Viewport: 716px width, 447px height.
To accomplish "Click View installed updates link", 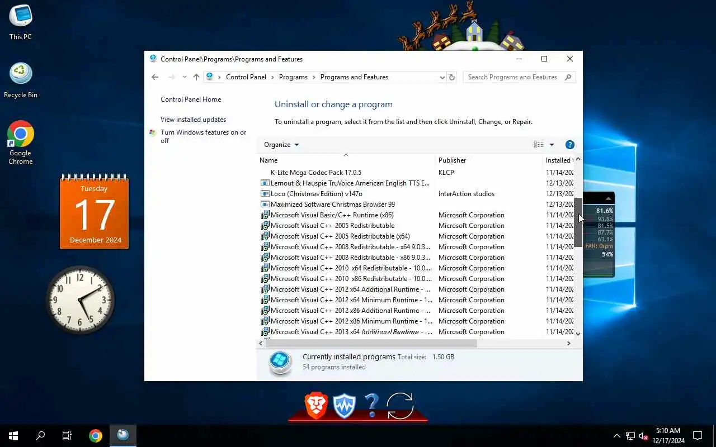I will pyautogui.click(x=193, y=120).
